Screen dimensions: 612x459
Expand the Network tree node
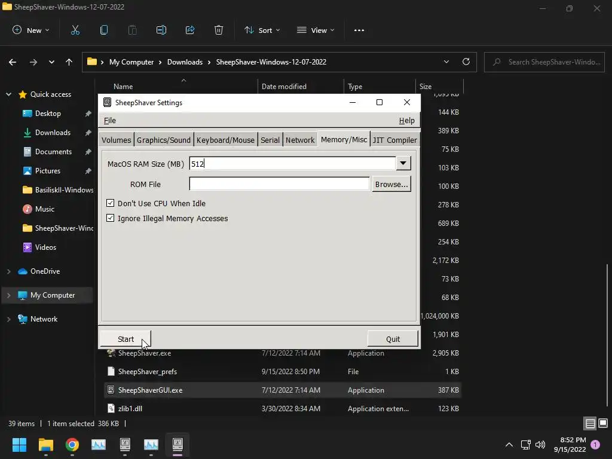tap(8, 319)
